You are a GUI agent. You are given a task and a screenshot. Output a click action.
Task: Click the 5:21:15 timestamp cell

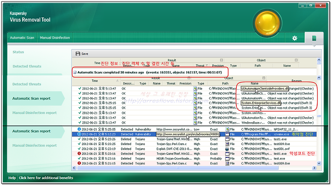(x=98, y=163)
